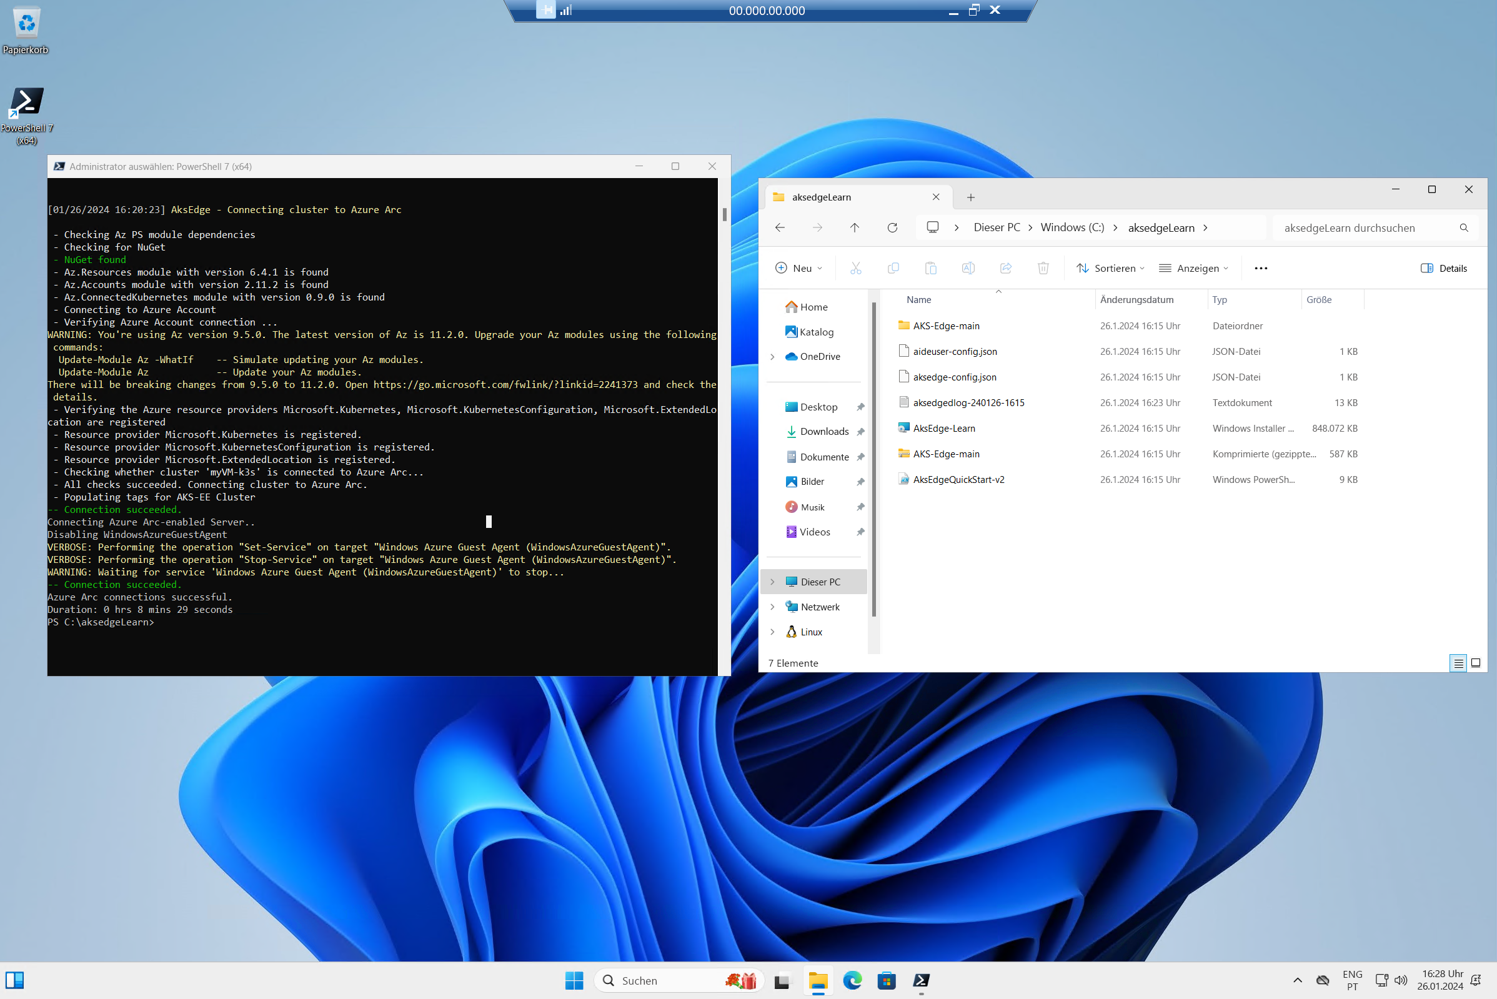The image size is (1497, 999).
Task: Expand the Netzwerk tree item
Action: [772, 607]
